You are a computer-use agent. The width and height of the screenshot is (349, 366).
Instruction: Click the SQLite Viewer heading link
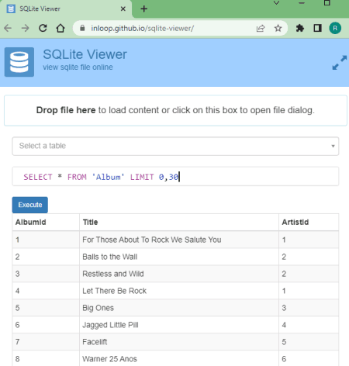point(85,54)
